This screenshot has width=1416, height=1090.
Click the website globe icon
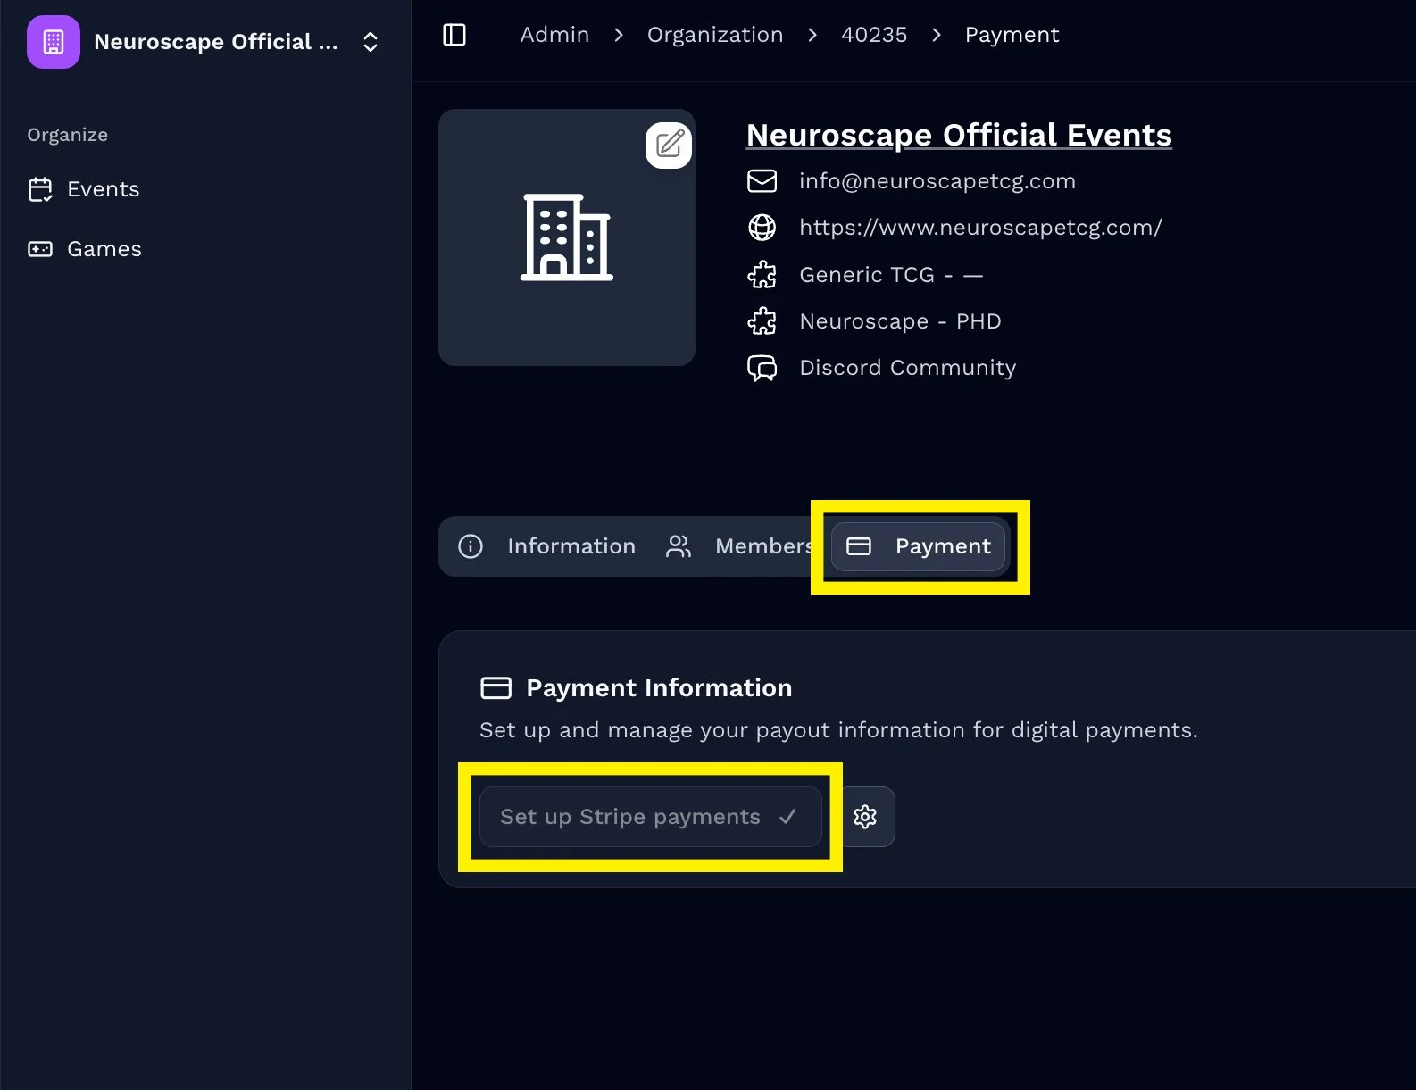(x=762, y=228)
